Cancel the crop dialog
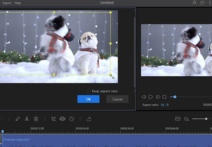212x147 pixels. pyautogui.click(x=117, y=99)
